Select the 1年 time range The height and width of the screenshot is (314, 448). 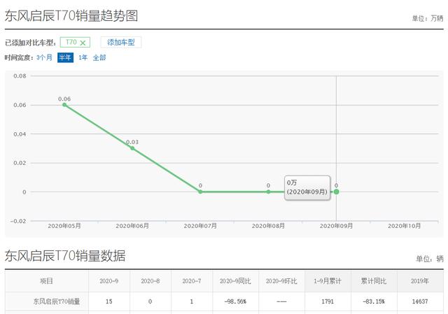tap(83, 57)
